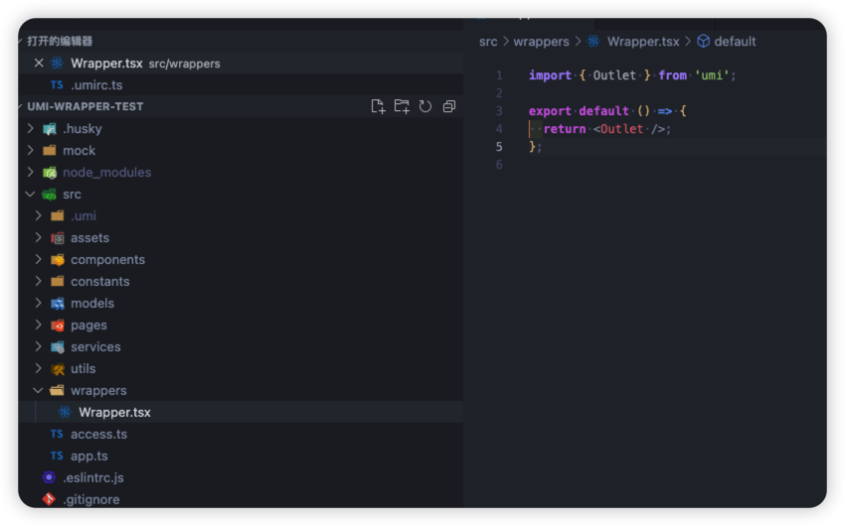Click the cube symbol icon in breadcrumb
The height and width of the screenshot is (526, 845).
[703, 42]
